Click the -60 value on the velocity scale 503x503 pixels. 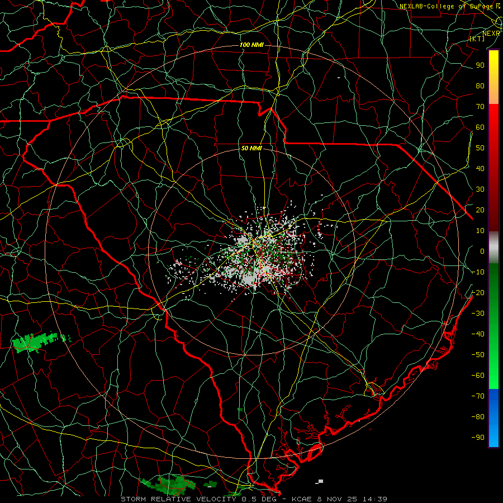pyautogui.click(x=478, y=376)
